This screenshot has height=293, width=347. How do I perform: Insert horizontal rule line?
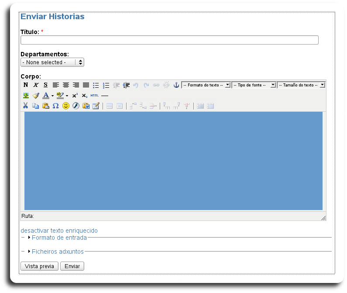tap(105, 95)
